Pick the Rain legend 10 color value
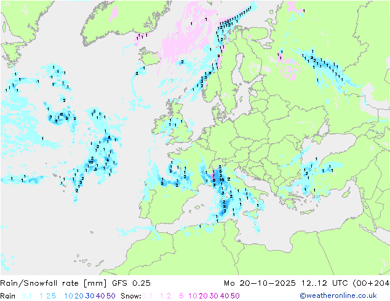This screenshot has width=390, height=301. pyautogui.click(x=68, y=296)
